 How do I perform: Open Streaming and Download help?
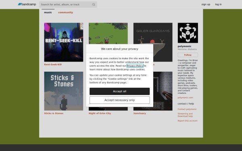tap(185, 115)
